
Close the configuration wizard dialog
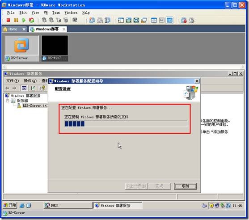click(197, 81)
